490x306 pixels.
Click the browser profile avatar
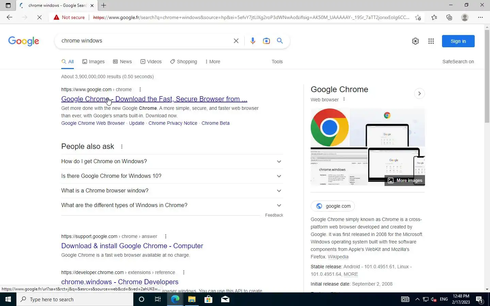pos(465,17)
